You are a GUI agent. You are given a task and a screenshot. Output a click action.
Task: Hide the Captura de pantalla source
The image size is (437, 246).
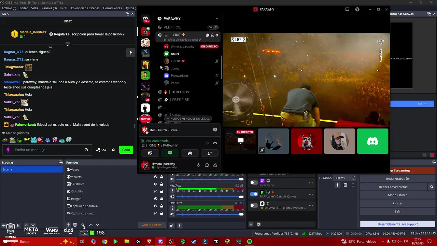(156, 206)
